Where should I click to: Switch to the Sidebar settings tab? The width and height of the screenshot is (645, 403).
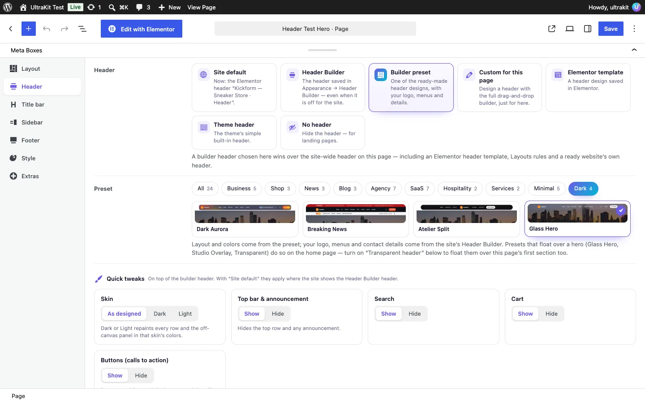[43, 122]
